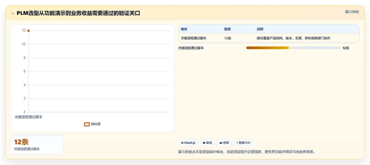Screen dimensions: 370x165
Task: Click the 表格 tag chip
Action: coord(207,143)
